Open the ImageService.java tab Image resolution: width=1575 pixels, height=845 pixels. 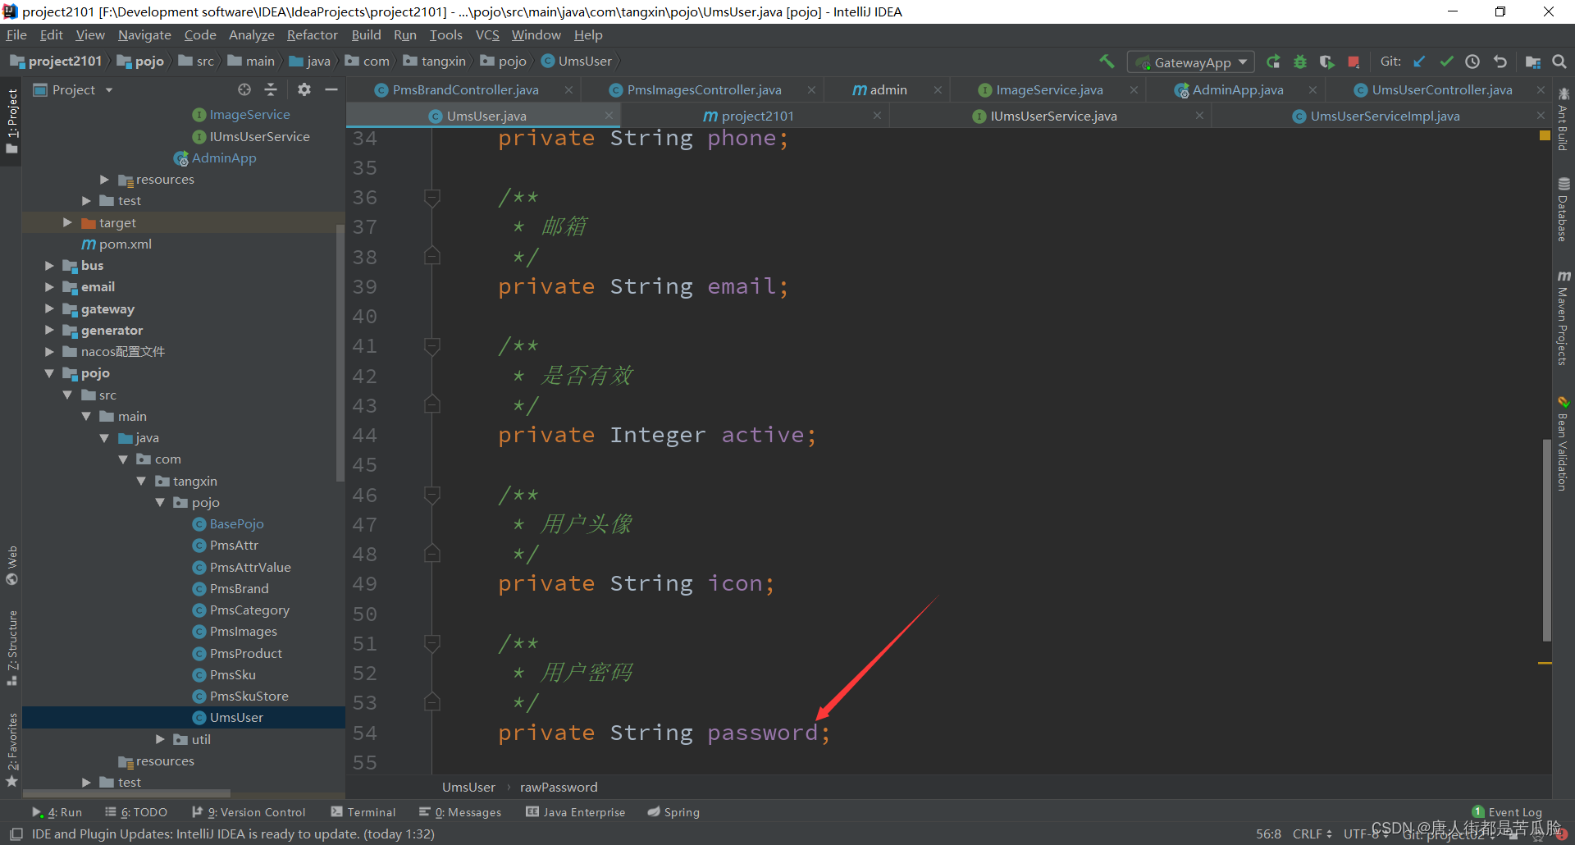point(1049,90)
